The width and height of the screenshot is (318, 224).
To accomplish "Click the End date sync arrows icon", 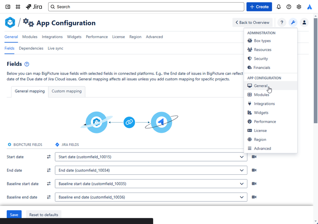I will point(49,170).
